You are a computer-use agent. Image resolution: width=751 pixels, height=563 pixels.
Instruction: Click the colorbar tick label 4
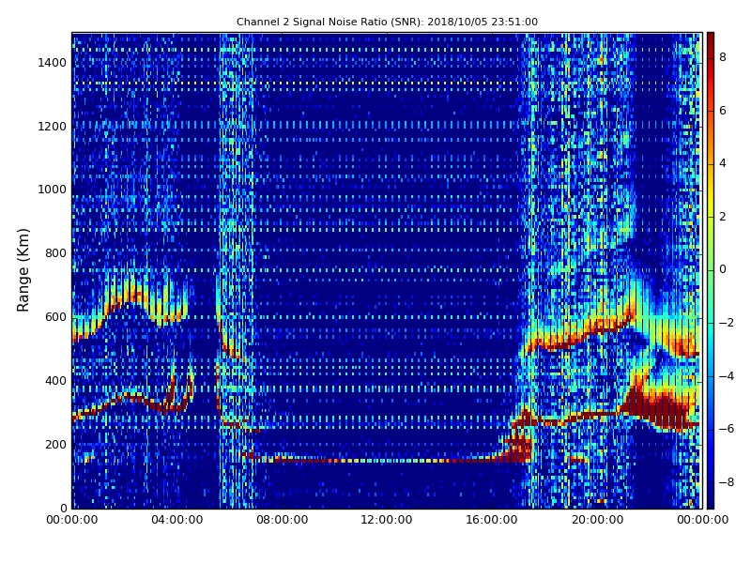[723, 163]
